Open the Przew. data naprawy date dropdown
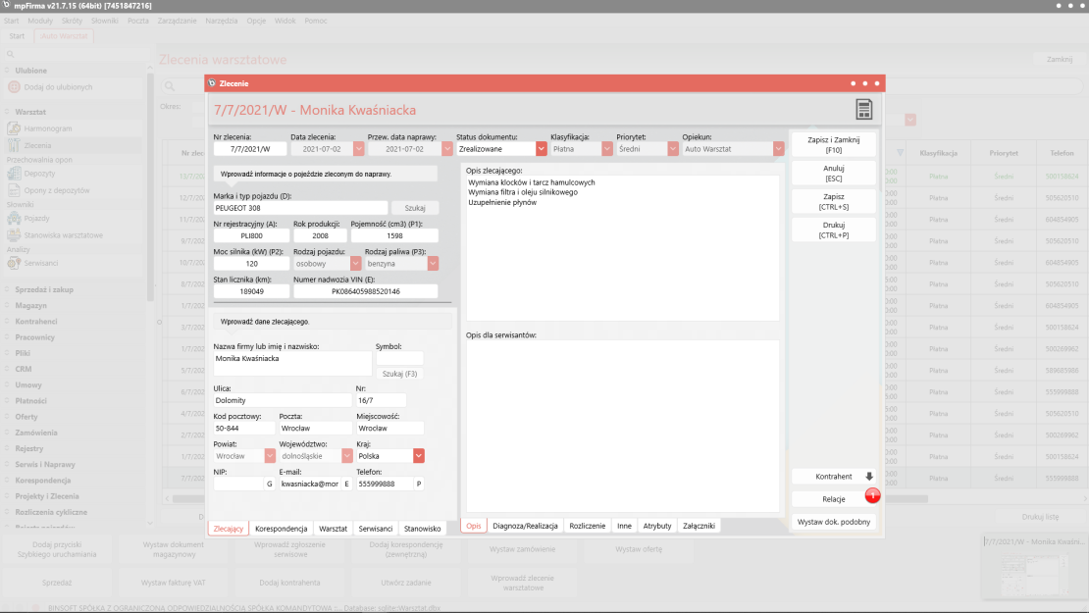 click(x=446, y=149)
